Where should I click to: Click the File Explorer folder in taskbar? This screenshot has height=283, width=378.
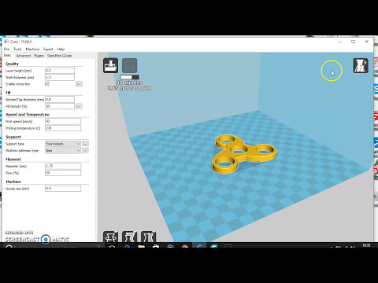pos(142,246)
